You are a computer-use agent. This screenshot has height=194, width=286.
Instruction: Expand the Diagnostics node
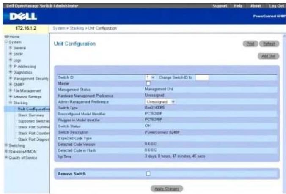pyautogui.click(x=11, y=72)
